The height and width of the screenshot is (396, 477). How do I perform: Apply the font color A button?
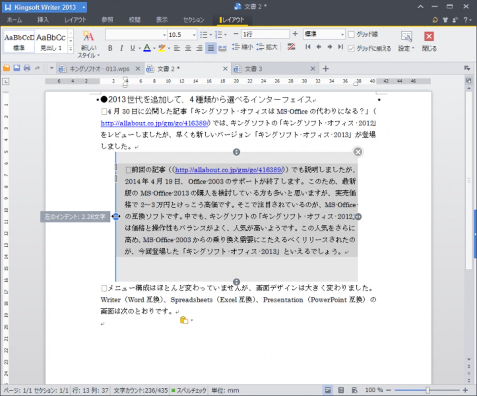(x=146, y=48)
